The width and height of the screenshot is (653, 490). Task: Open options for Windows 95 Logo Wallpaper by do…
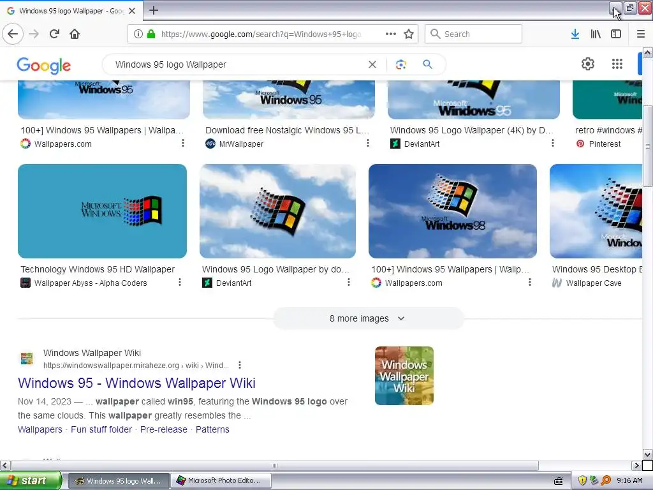tap(349, 283)
